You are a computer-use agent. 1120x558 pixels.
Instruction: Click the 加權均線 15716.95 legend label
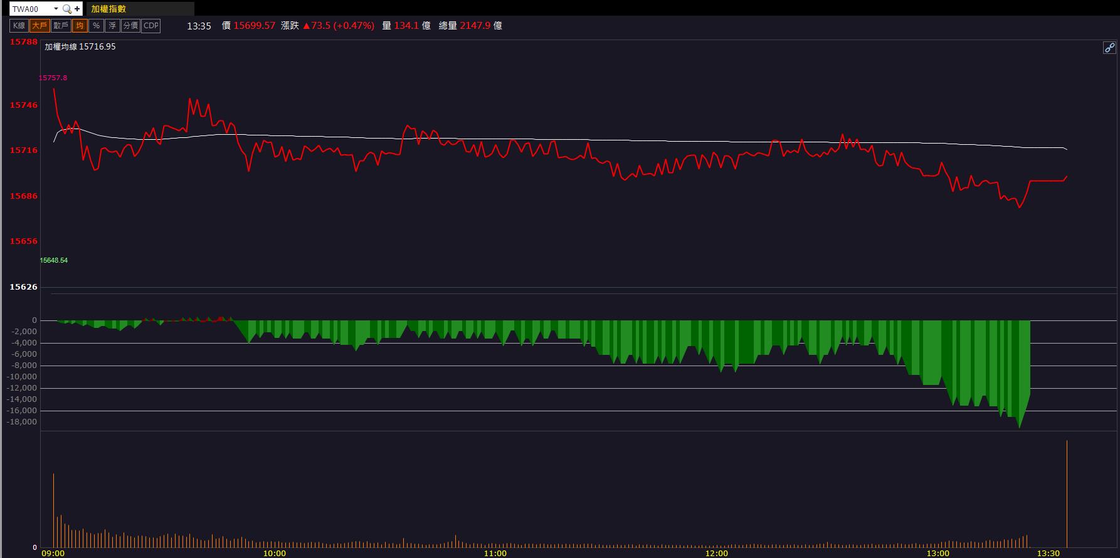[80, 46]
